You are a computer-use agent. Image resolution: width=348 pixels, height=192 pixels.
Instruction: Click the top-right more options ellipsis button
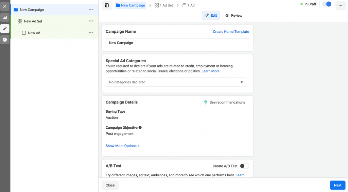click(x=340, y=5)
